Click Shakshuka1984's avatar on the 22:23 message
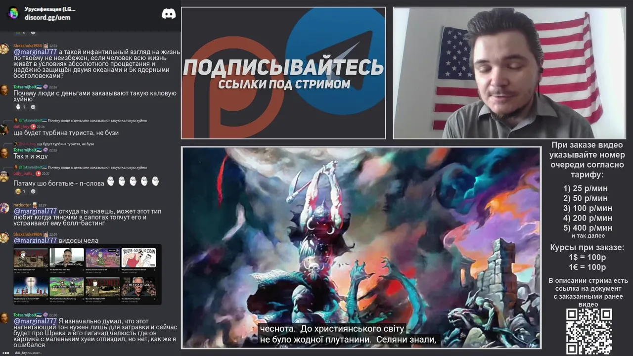Viewport: 633px width, 356px height. [4, 48]
